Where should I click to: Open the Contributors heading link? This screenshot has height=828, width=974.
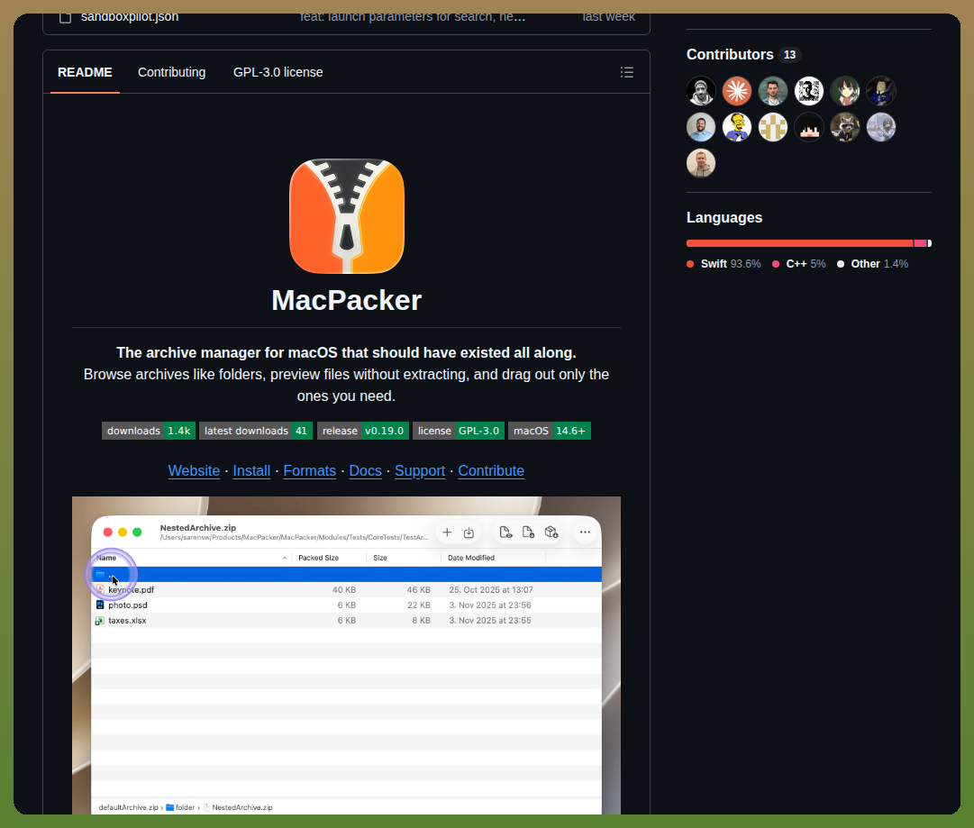tap(730, 55)
